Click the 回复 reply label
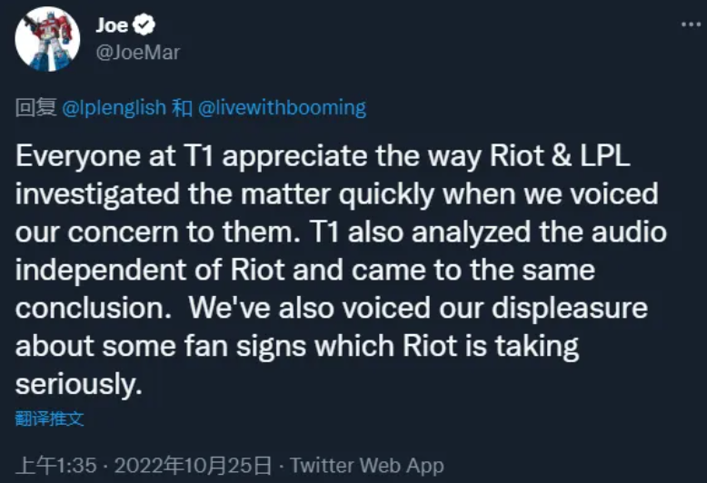 click(36, 108)
